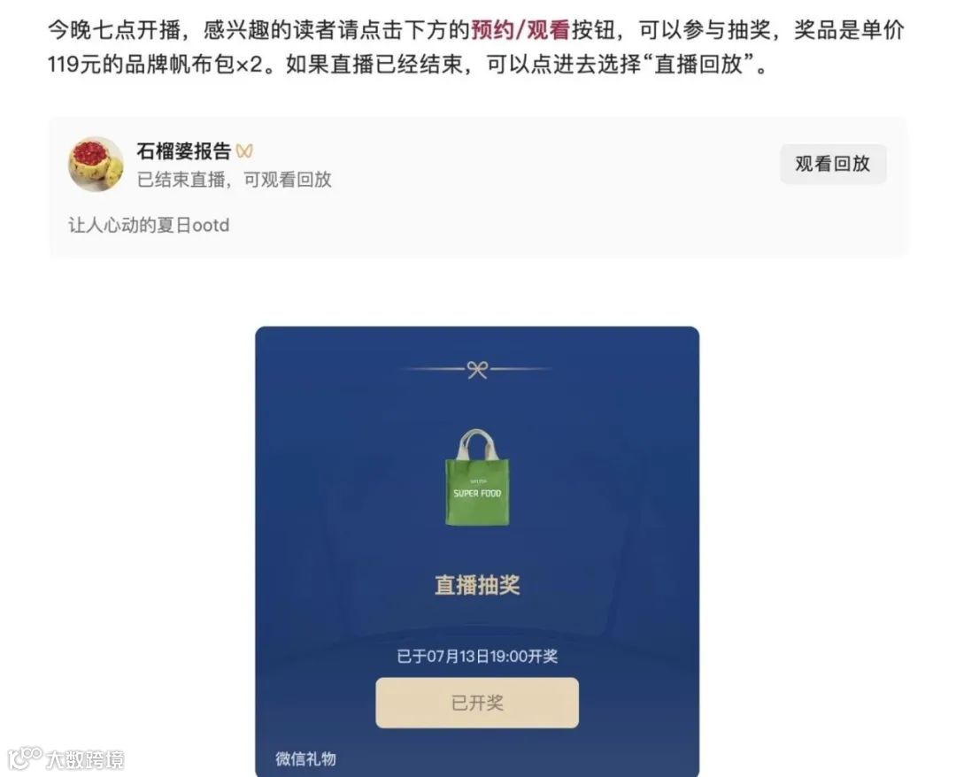
Task: Click the 观看回放 button
Action: point(833,164)
